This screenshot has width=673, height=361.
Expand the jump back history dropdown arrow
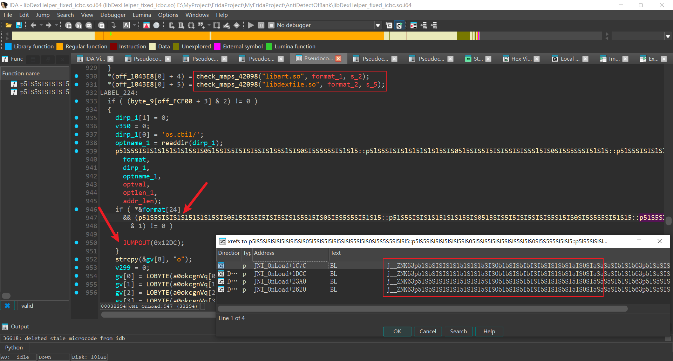(41, 25)
